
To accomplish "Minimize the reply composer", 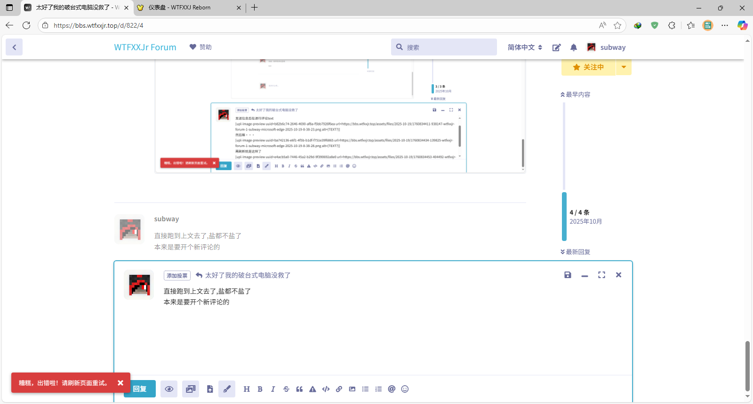I will click(585, 275).
